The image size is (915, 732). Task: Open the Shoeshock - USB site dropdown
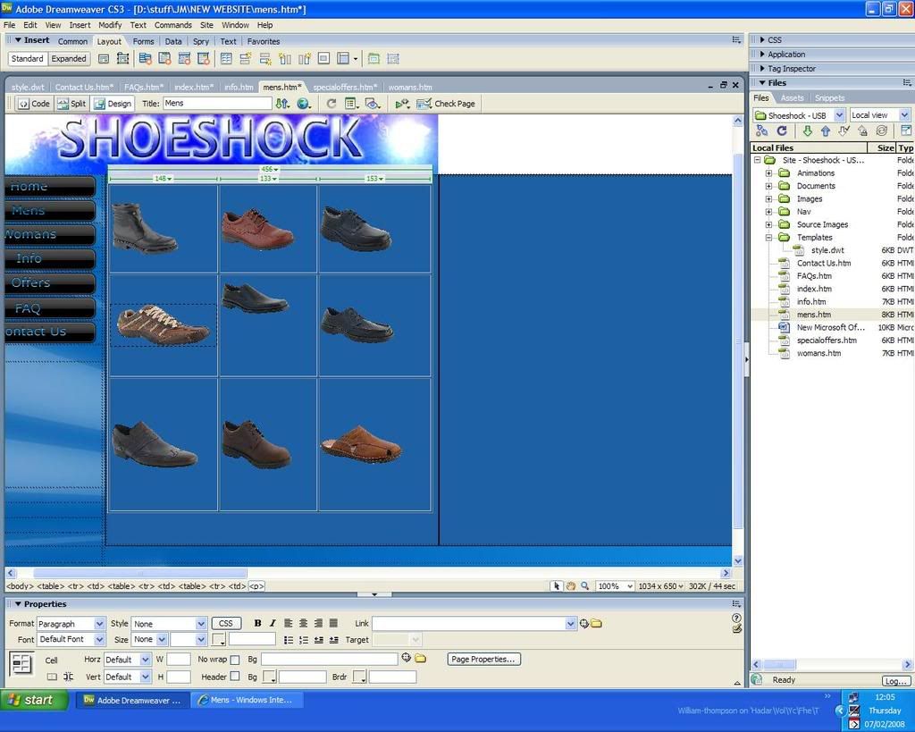(839, 115)
